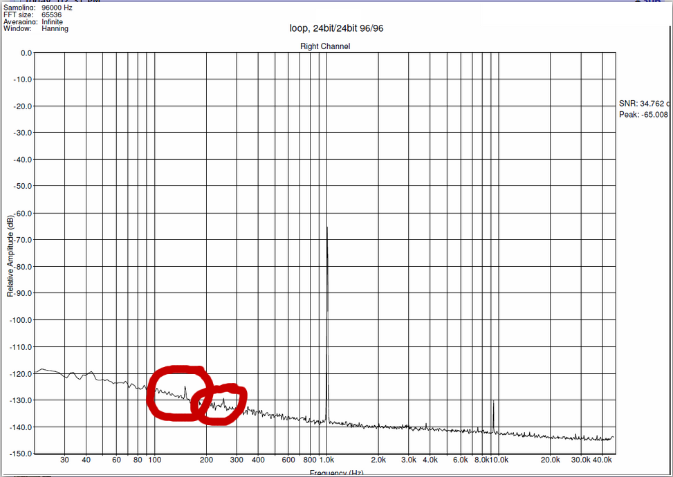673x477 pixels.
Task: Click the -20.0 amplitude axis label
Action: (23, 106)
